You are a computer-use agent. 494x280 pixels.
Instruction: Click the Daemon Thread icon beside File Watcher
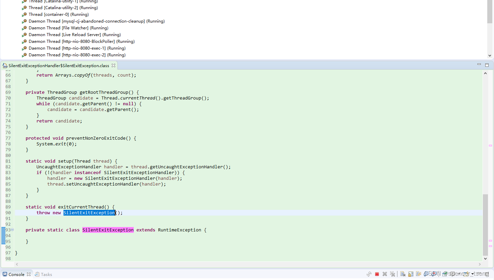coord(25,28)
